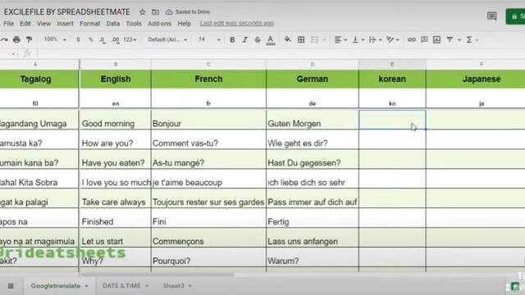Screen dimensions: 525x295
Task: Star the EXCILEFILE document
Action: click(x=142, y=12)
